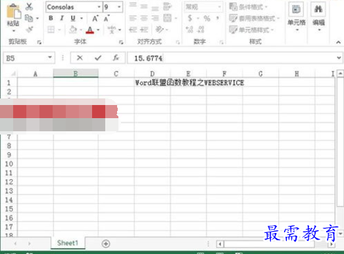Viewport: 344px width, 254px height.
Task: Select row 10 header
Action: click(9, 163)
